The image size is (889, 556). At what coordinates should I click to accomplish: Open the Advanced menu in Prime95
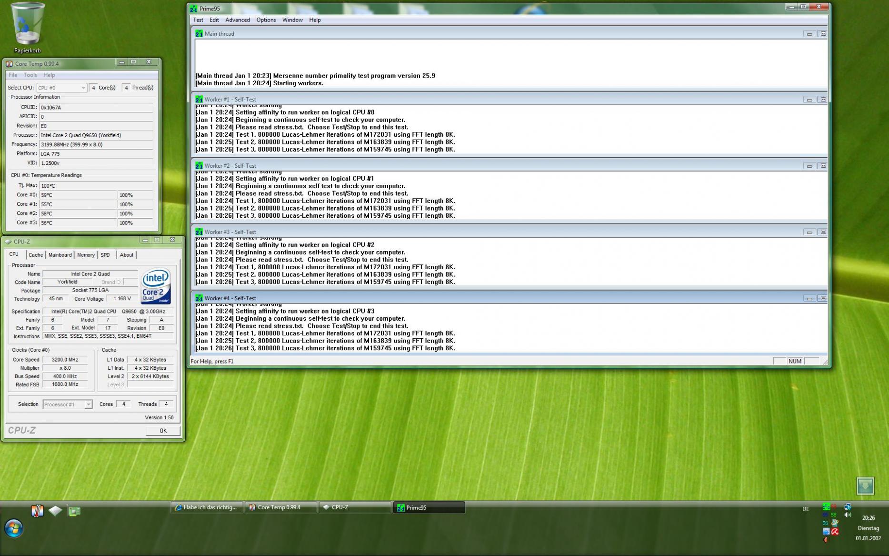pyautogui.click(x=238, y=20)
